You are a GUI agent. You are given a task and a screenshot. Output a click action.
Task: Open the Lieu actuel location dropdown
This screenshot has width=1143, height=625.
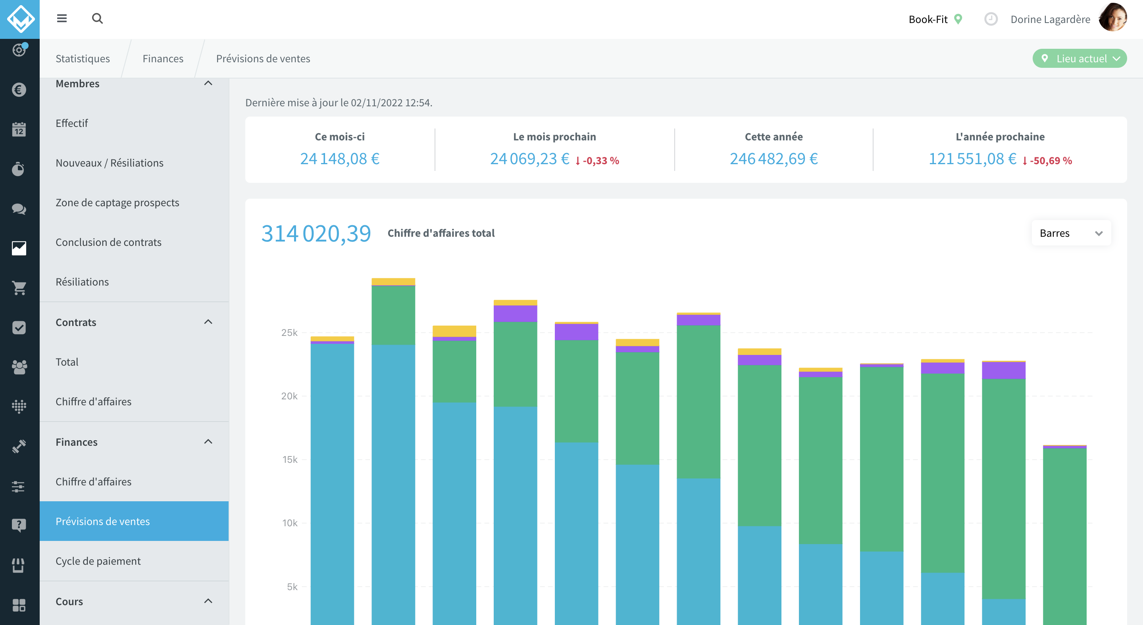(1079, 59)
